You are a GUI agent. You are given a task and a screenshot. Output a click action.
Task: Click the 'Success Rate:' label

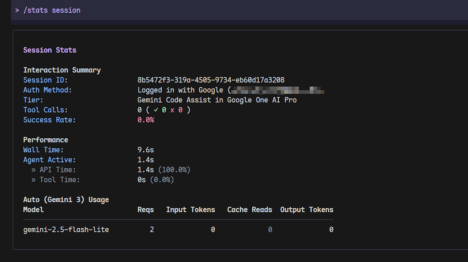[49, 120]
